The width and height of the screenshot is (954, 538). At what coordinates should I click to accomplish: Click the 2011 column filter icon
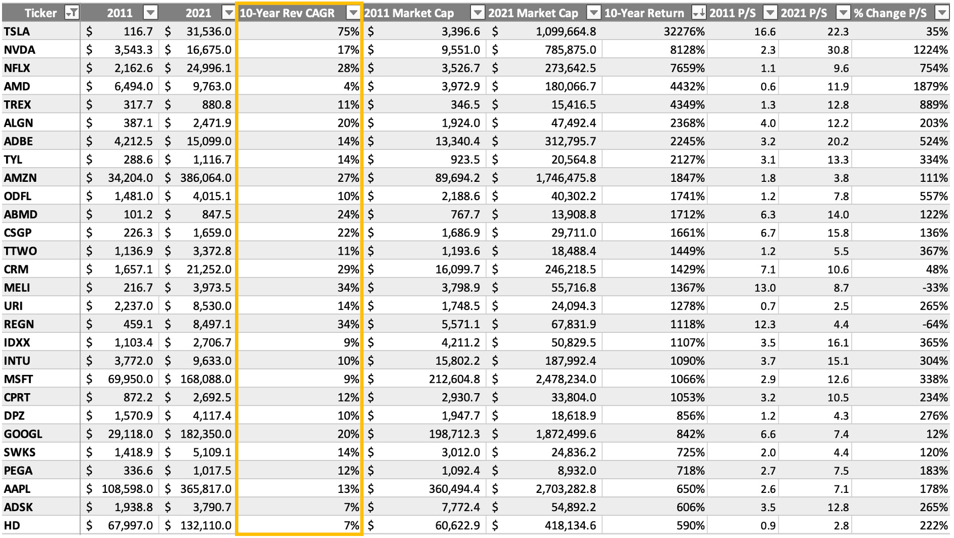point(151,12)
